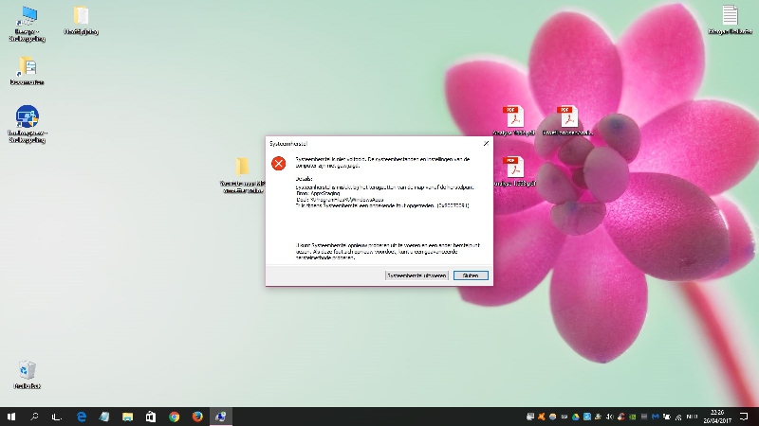Open Task View from the taskbar
Screen dimensions: 759x426
(58, 417)
